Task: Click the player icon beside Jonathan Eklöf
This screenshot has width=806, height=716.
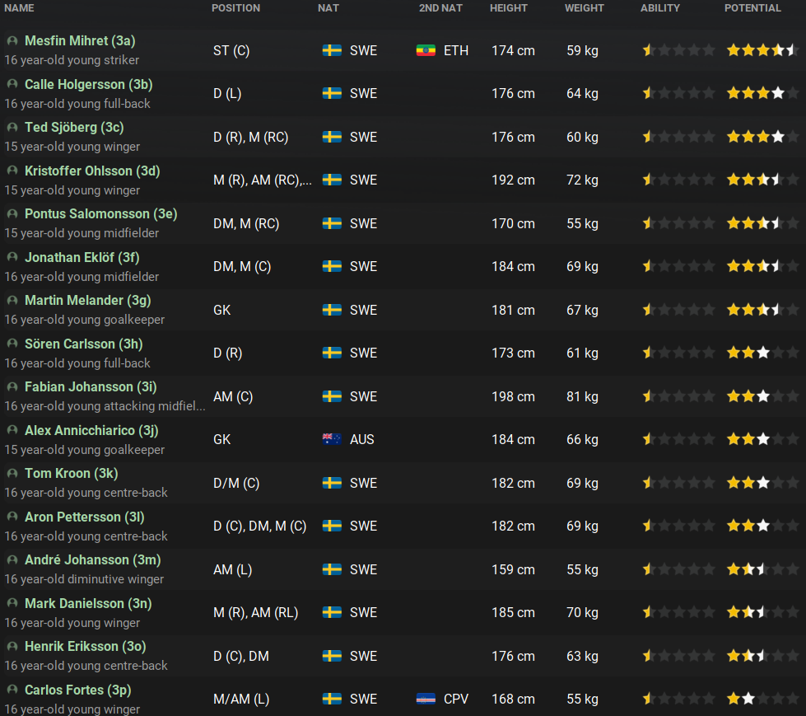Action: click(12, 257)
